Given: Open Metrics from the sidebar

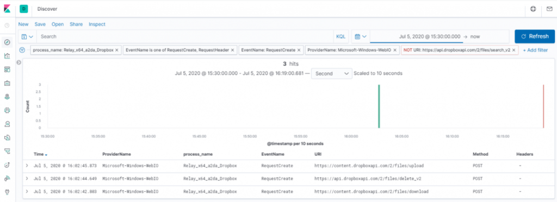Looking at the screenshot, I should pos(7,124).
